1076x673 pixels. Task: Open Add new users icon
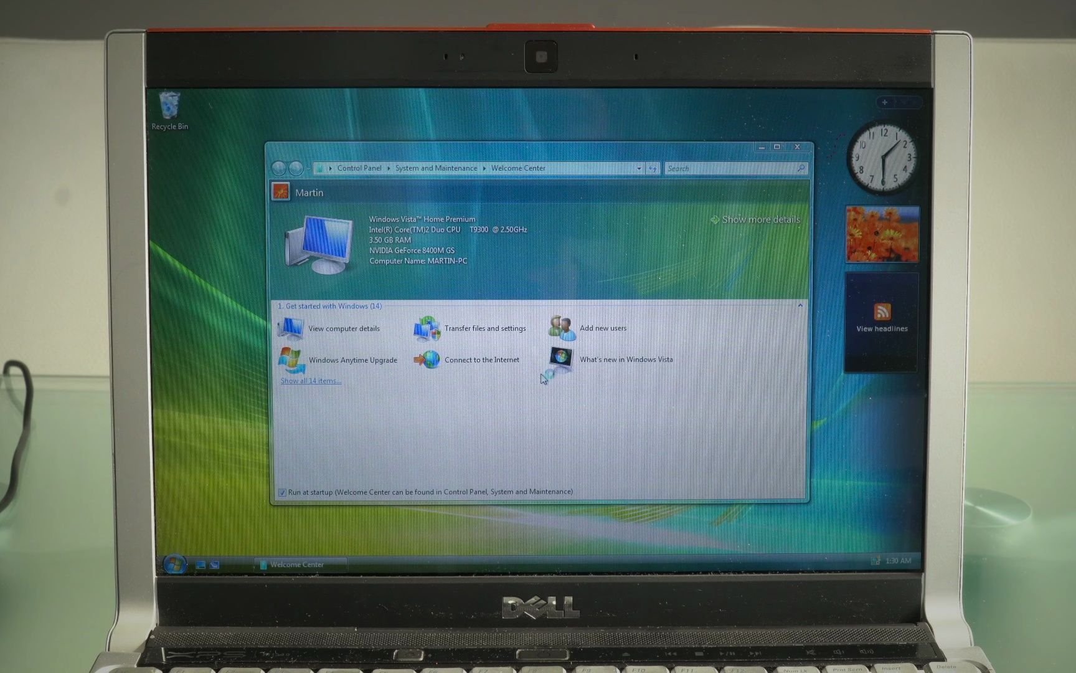pyautogui.click(x=562, y=328)
